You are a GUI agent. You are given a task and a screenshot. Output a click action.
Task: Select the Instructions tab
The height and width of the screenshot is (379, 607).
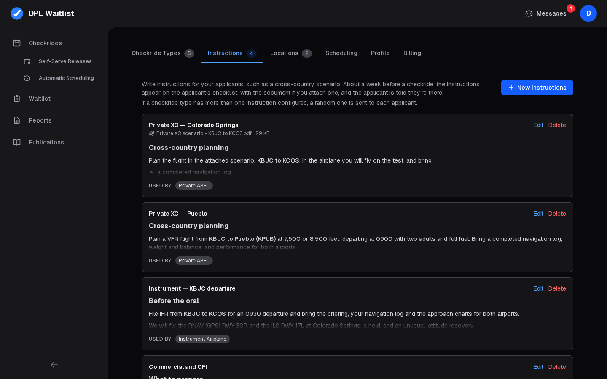tap(232, 53)
